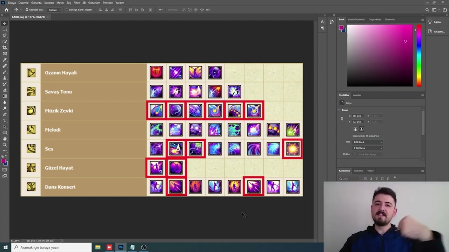Select the Horizontal Type tool

pyautogui.click(x=5, y=120)
